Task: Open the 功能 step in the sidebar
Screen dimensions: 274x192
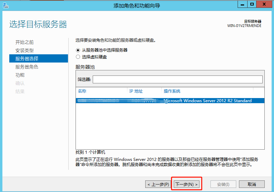Action: [20, 75]
